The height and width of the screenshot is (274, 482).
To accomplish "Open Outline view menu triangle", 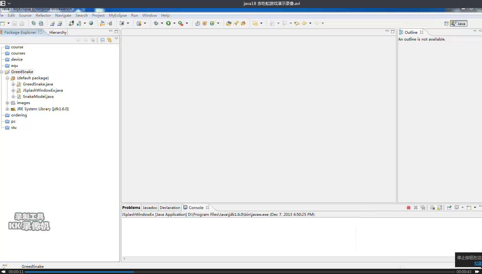I will point(475,31).
